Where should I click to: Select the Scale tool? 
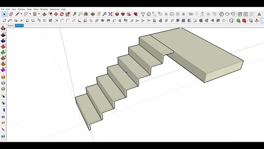pyautogui.click(x=68, y=14)
